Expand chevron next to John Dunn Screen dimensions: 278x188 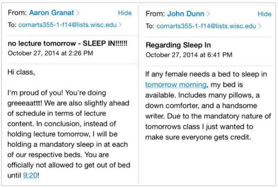208,14
